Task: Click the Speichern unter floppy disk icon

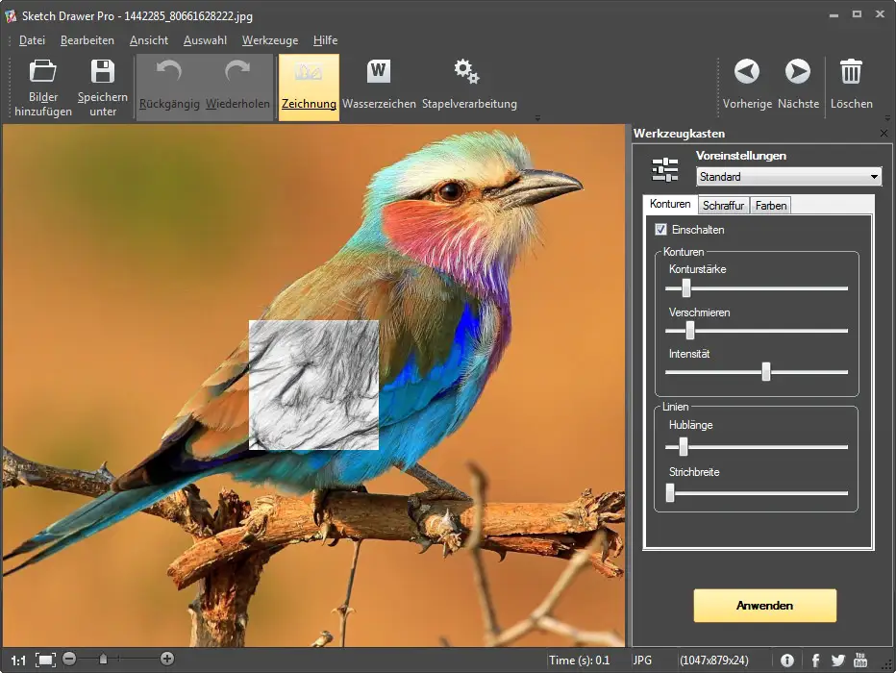Action: (103, 71)
